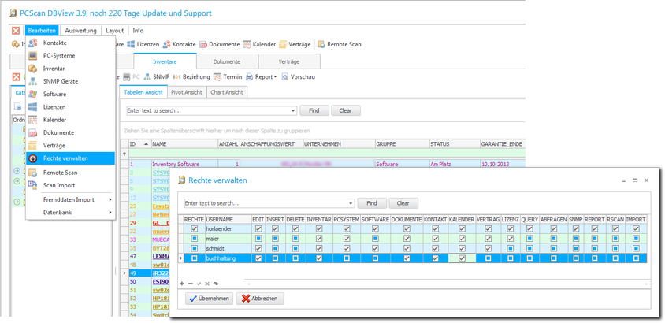Viewport: 665px width, 323px height.
Task: Open the Layout menu
Action: tap(114, 31)
